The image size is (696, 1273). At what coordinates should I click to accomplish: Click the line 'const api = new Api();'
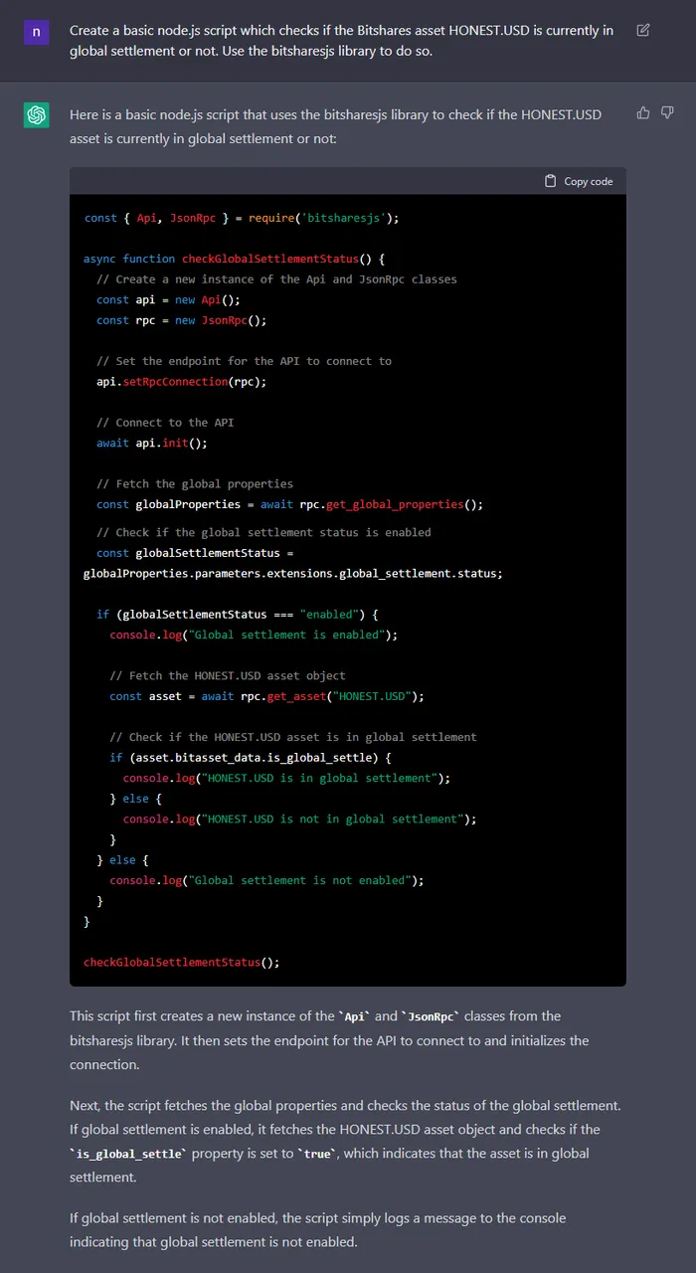pos(168,299)
